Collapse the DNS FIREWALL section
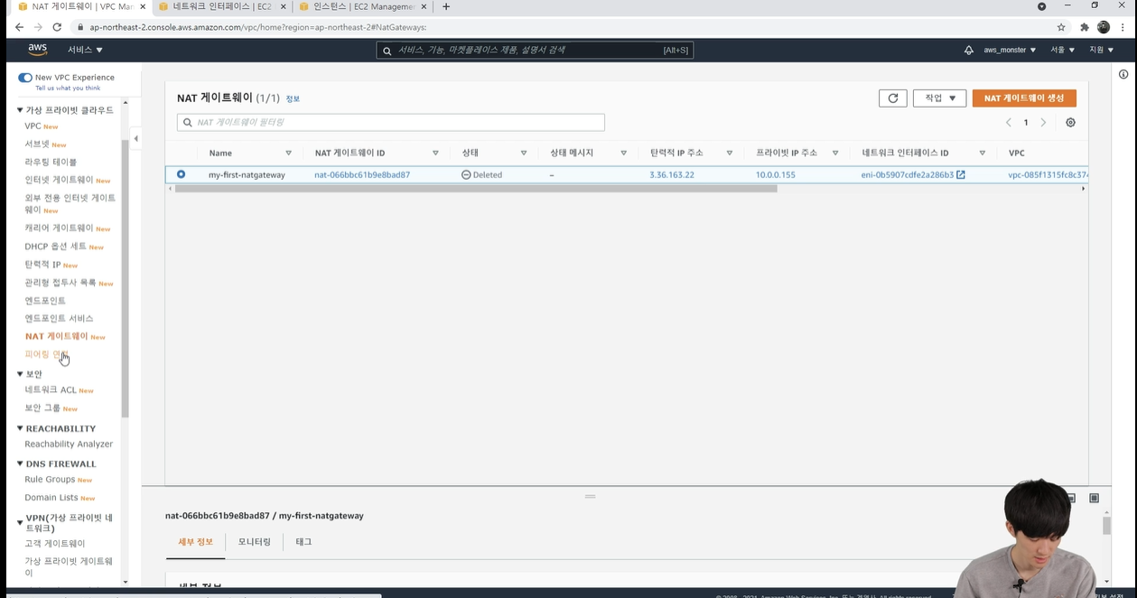Viewport: 1137px width, 598px height. tap(20, 464)
